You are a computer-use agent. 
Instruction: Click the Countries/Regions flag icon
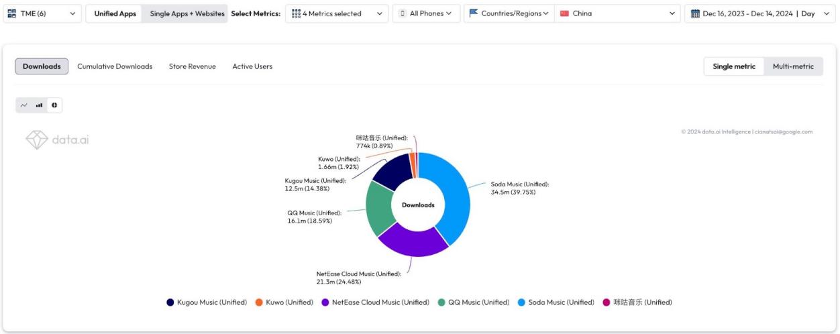coord(474,13)
